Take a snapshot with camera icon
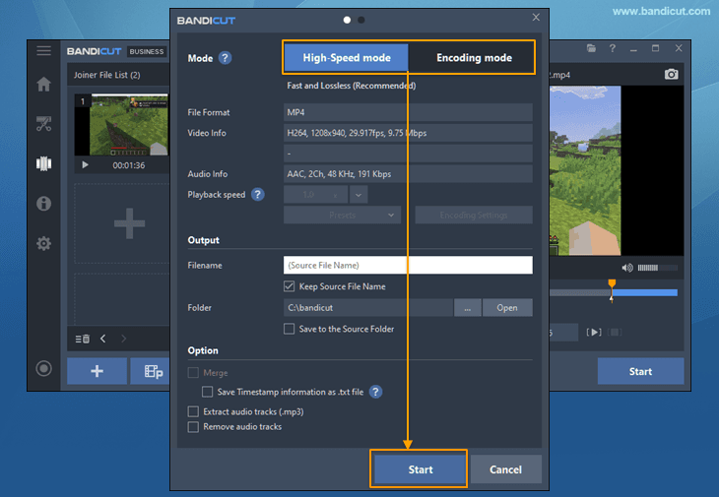719x497 pixels. [672, 74]
